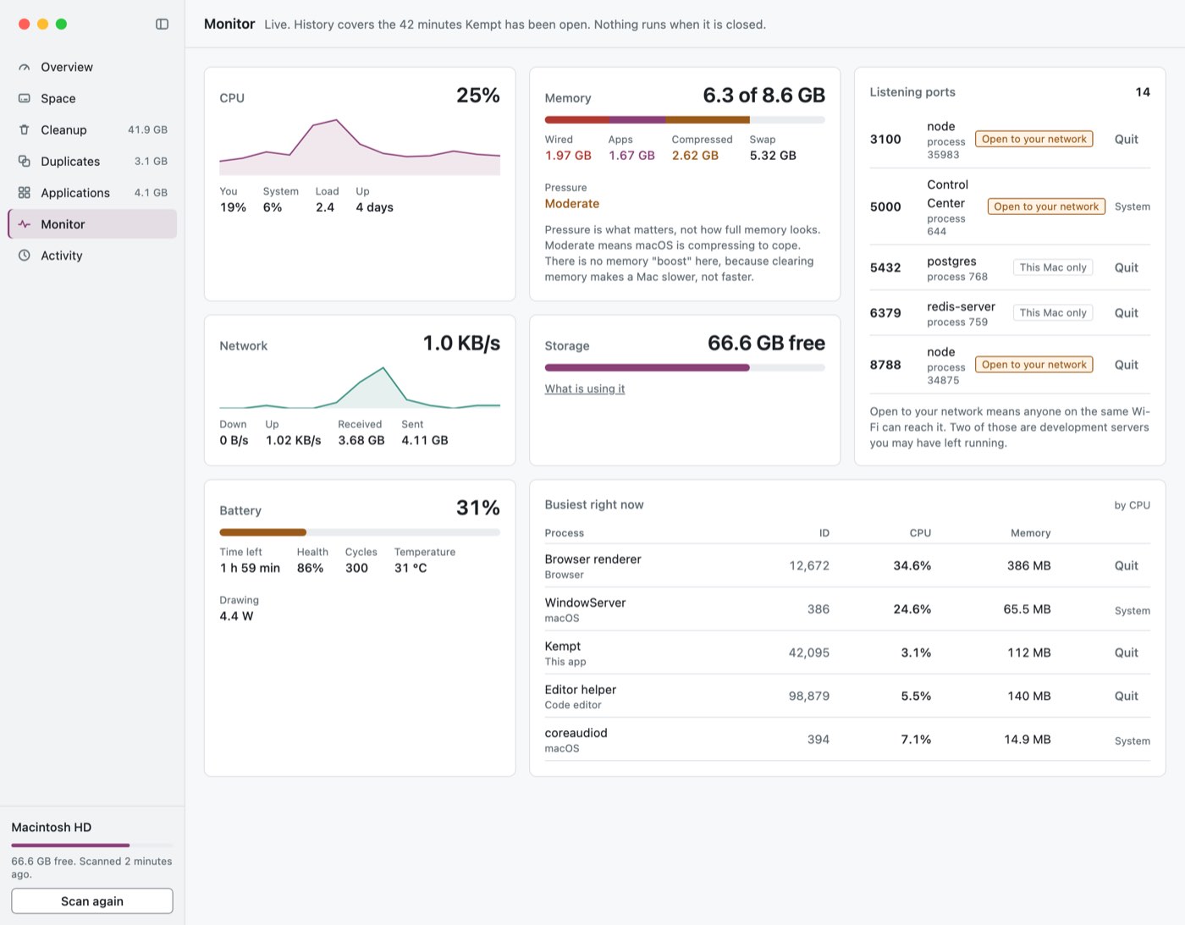Click the Monitor pulse icon
Screen dimensions: 1185x925
(25, 224)
